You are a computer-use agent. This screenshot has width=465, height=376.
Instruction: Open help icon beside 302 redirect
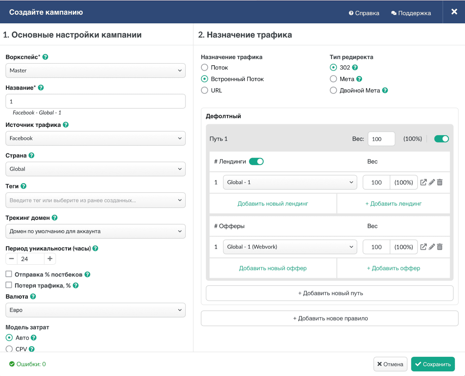coord(355,67)
